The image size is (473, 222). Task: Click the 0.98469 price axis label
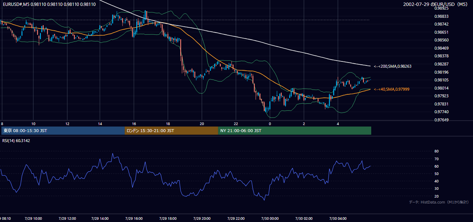click(441, 48)
